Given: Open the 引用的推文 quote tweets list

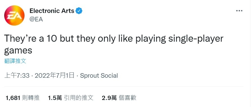Looking at the screenshot, I should 78,98.
